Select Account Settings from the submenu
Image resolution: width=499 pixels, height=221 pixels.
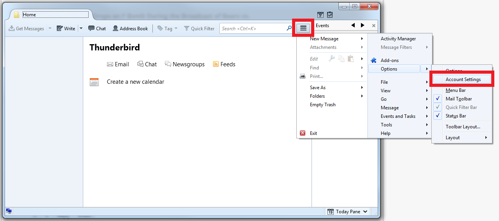coord(463,79)
